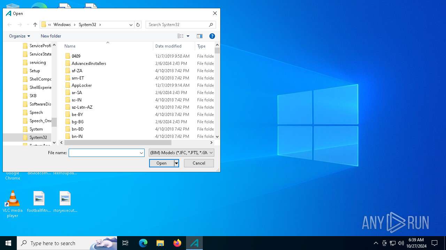Refresh the System32 folder listing
This screenshot has height=250, width=446.
coord(138,25)
